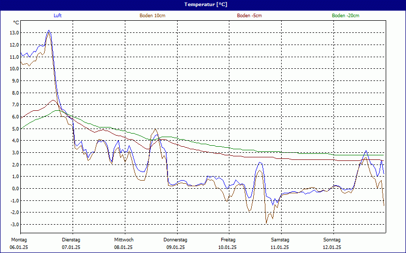The height and width of the screenshot is (253, 406).
Task: Click the 11.01.25 date label
Action: point(280,247)
